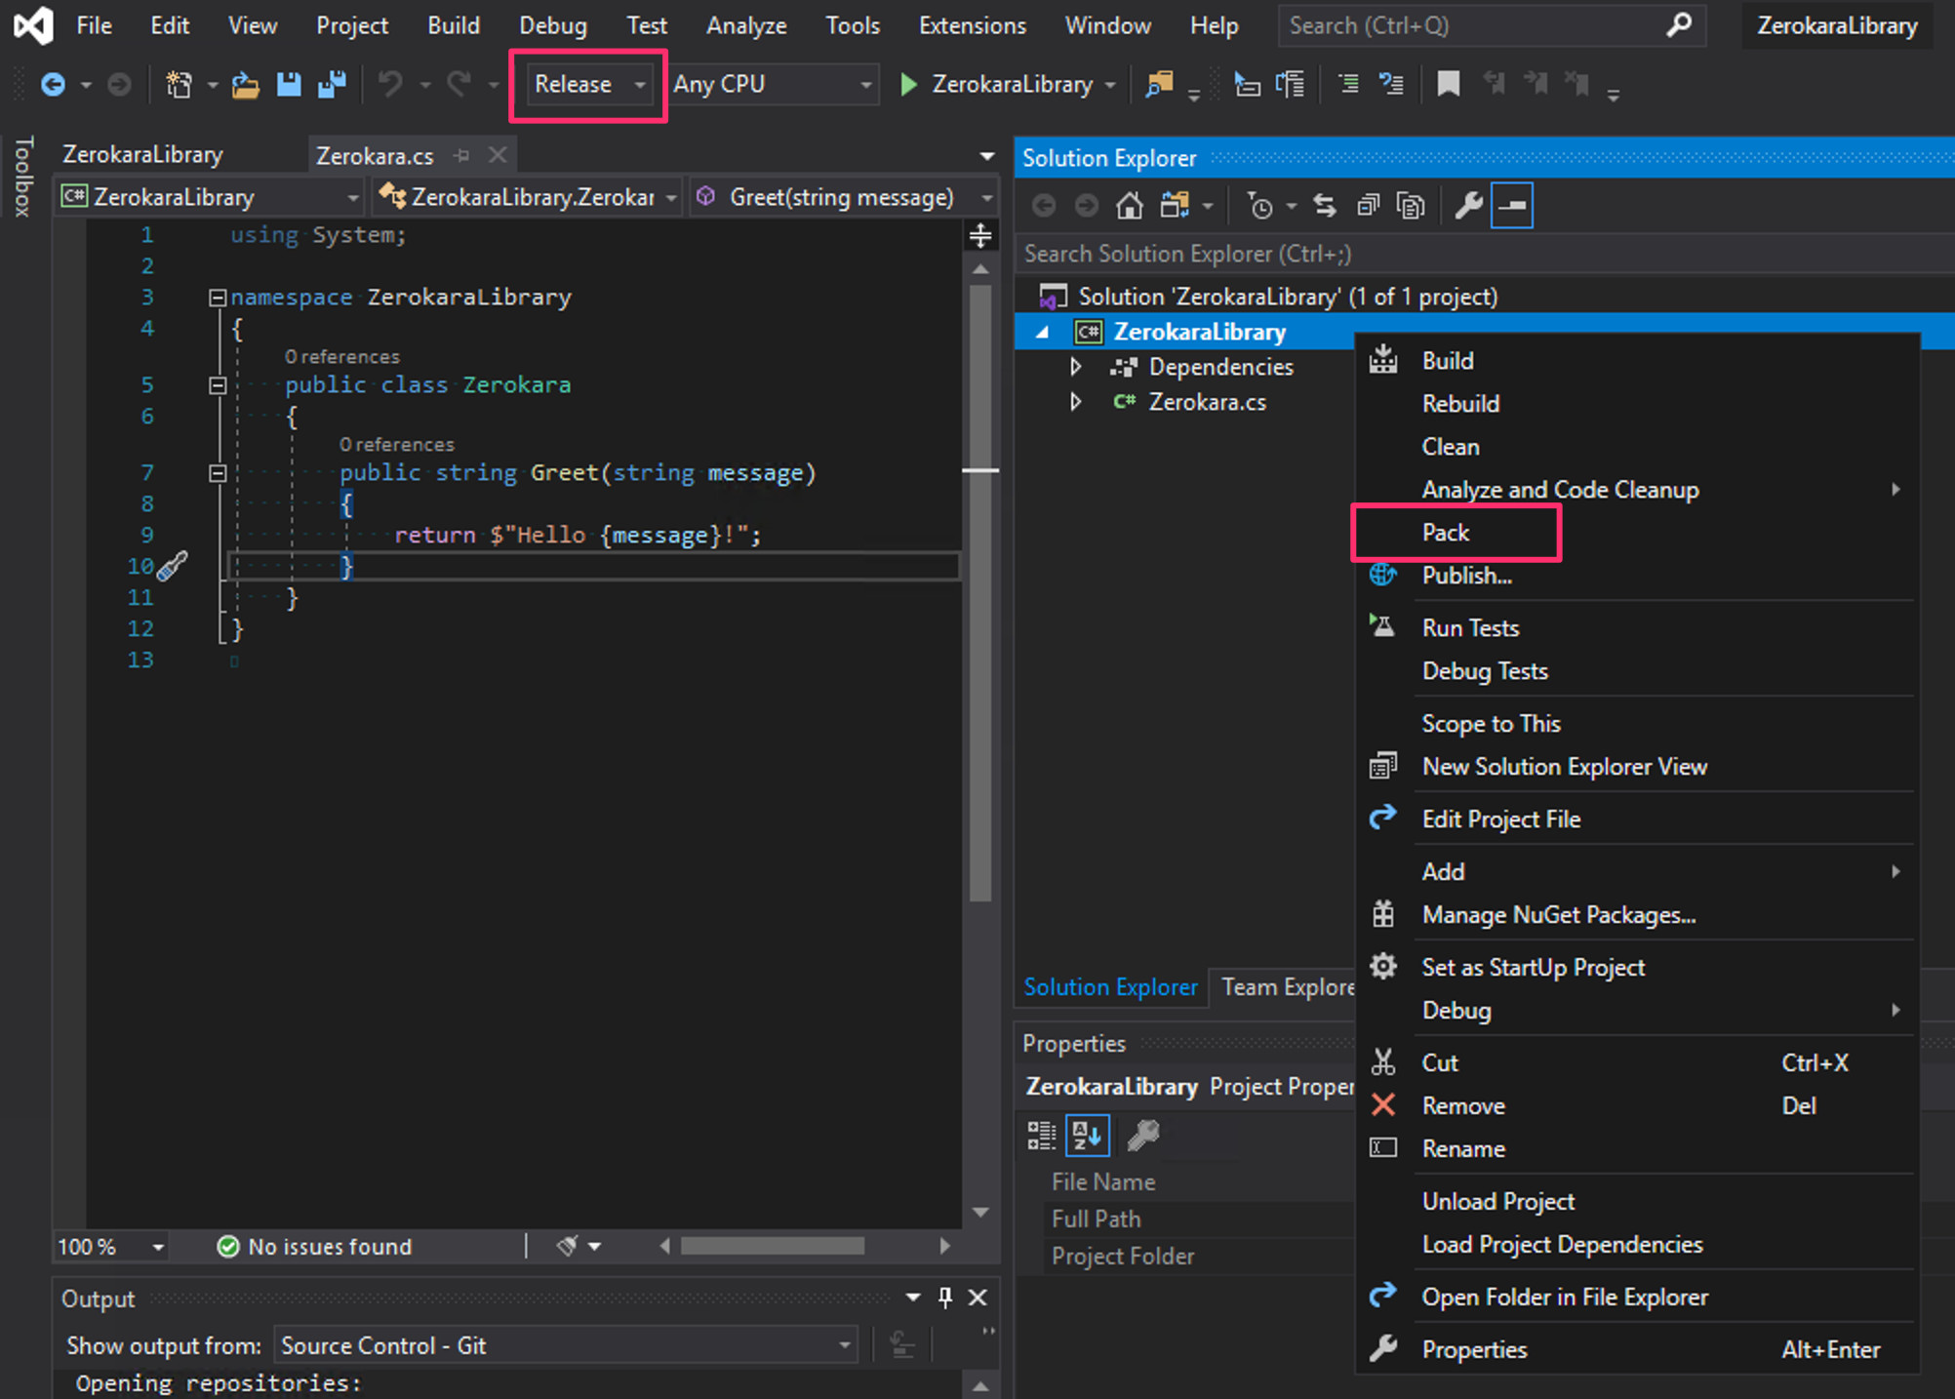Click the horizontal editor scrollbar thumb
This screenshot has width=1955, height=1399.
[773, 1246]
